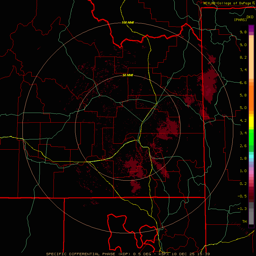Click the -1.3 value on color scale
This screenshot has width=256, height=256.
pyautogui.click(x=242, y=209)
